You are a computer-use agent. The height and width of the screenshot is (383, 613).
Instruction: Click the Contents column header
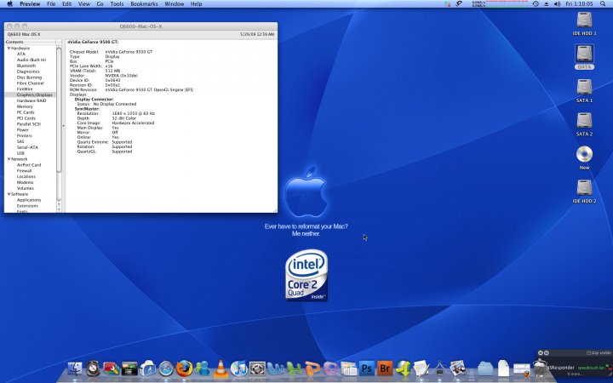coord(31,42)
